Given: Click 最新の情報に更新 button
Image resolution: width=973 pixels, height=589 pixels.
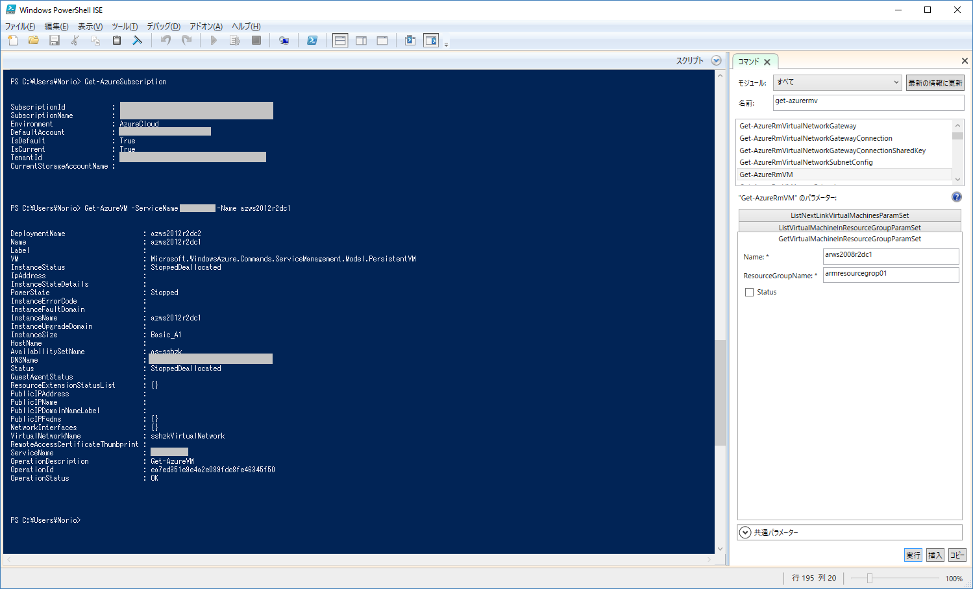Looking at the screenshot, I should pyautogui.click(x=935, y=82).
